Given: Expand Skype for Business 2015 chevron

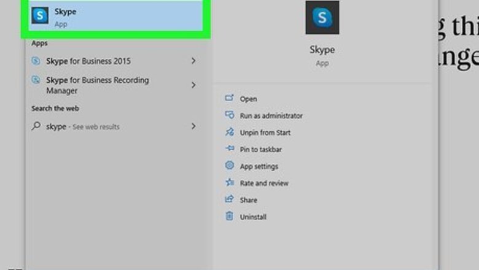Looking at the screenshot, I should click(x=193, y=61).
